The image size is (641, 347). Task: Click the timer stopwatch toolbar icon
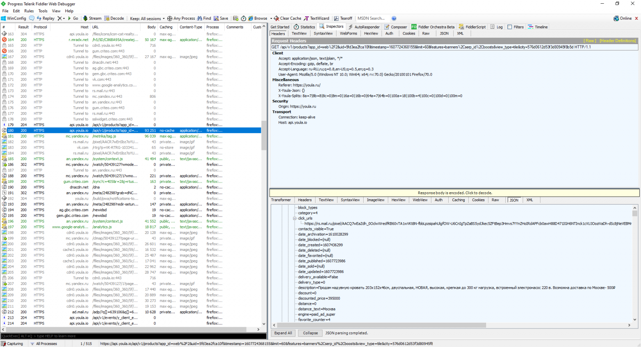pos(244,18)
